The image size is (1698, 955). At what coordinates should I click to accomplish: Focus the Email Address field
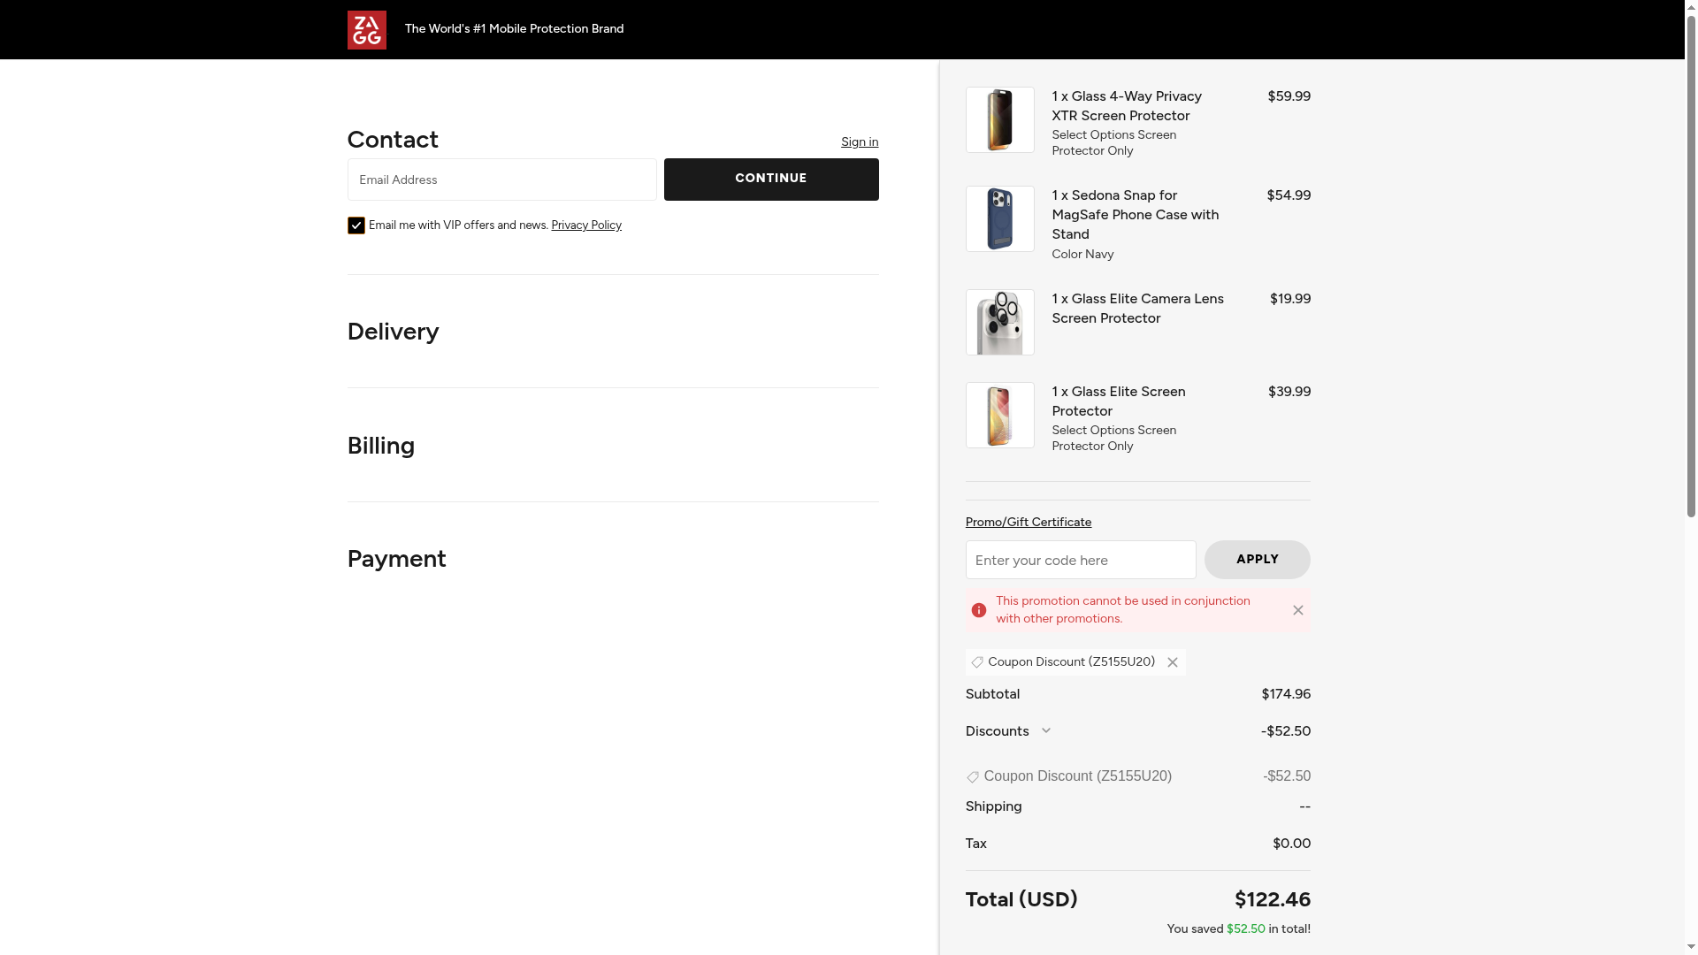pyautogui.click(x=501, y=180)
